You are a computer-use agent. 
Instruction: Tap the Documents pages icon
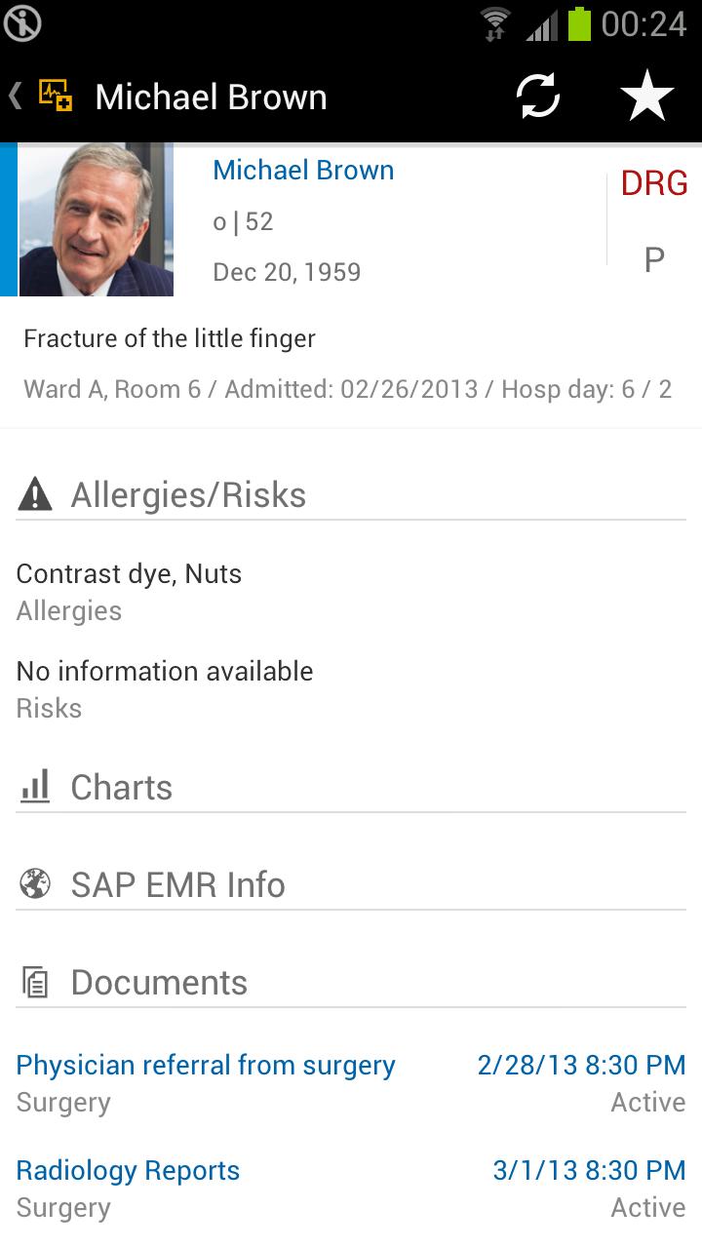35,983
